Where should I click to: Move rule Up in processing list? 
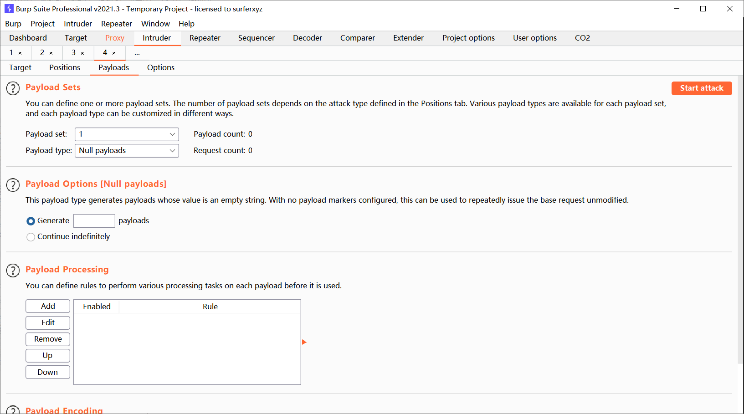48,355
